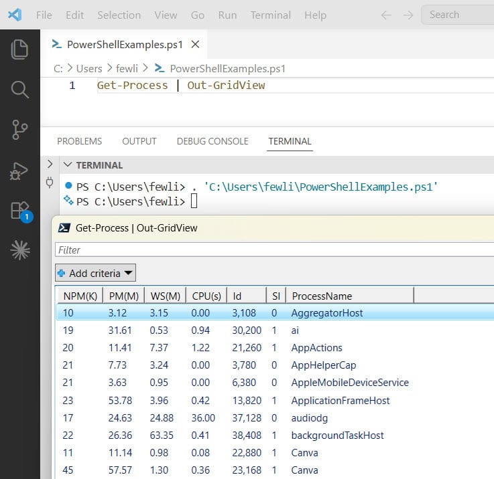Open the Search view in activity bar
This screenshot has height=479, width=494.
pos(19,90)
